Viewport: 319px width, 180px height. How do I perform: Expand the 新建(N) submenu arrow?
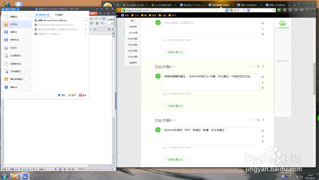click(x=30, y=17)
